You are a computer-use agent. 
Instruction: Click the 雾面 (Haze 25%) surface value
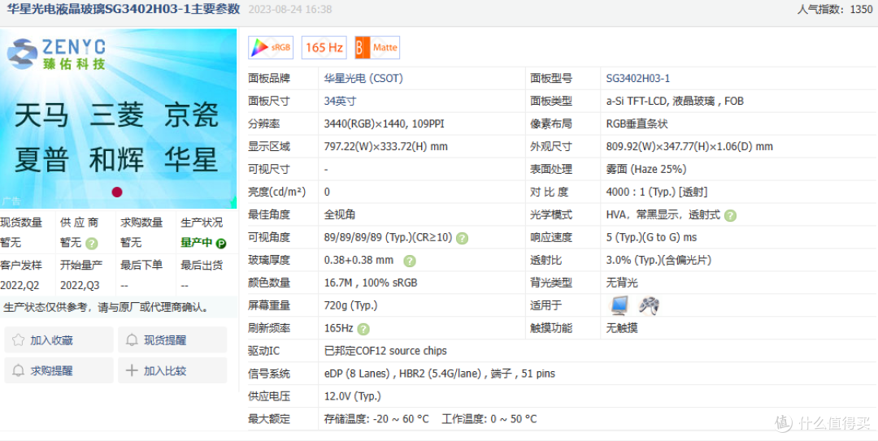point(646,170)
